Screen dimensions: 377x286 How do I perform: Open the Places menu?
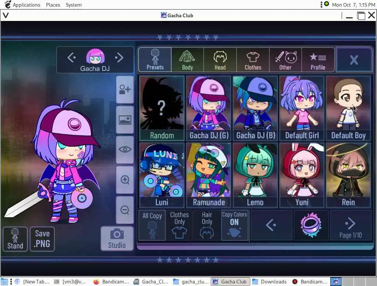(53, 5)
